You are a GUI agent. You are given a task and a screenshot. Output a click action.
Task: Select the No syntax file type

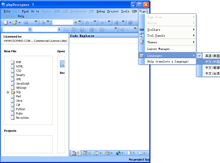[x=22, y=118]
